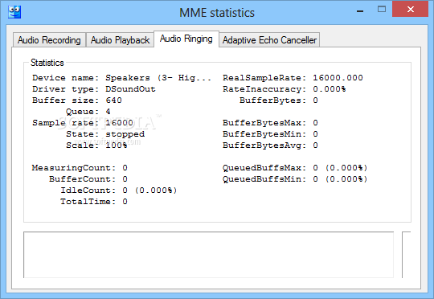The image size is (434, 299).
Task: Click the narrow box right of the graph
Action: (407, 255)
